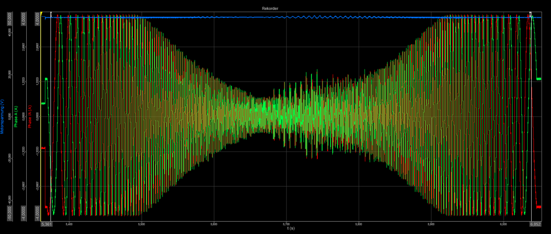Select the green Phase A (A) axis label
551x234 pixels.
point(16,116)
